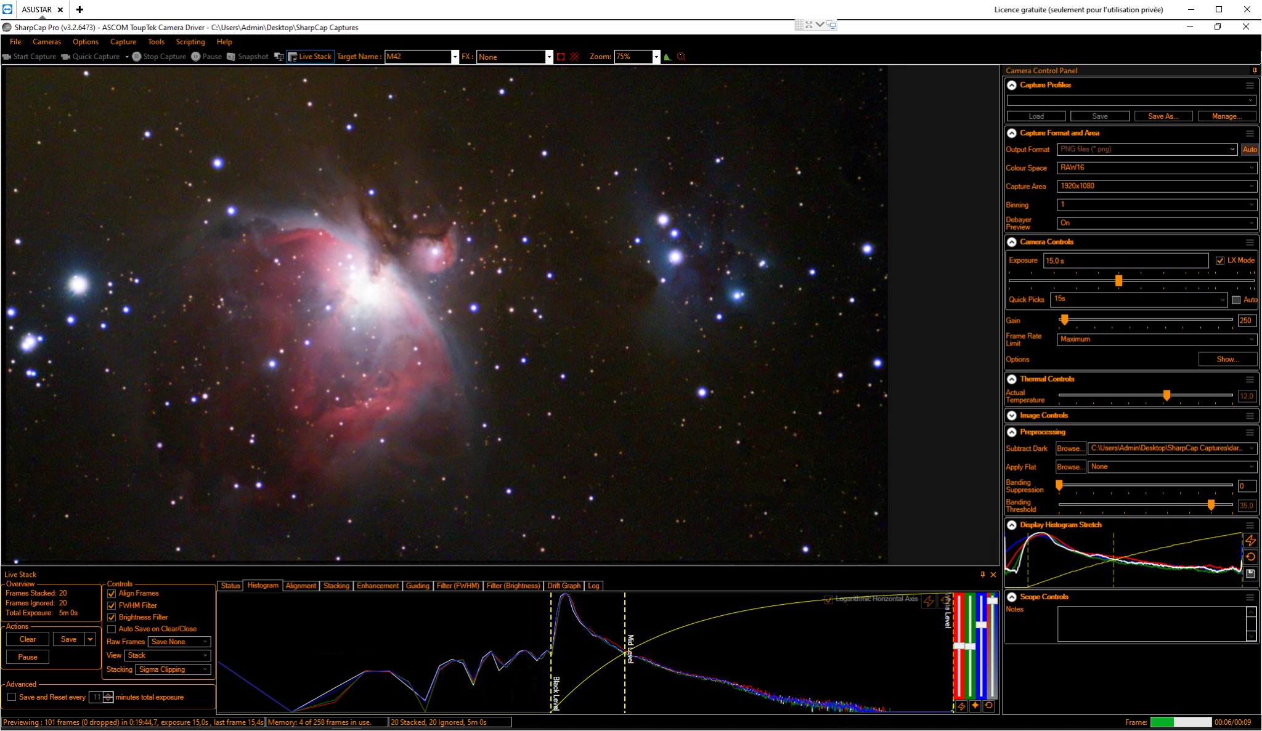The width and height of the screenshot is (1262, 731).
Task: Enable the Auto exposure checkbox
Action: (1236, 300)
